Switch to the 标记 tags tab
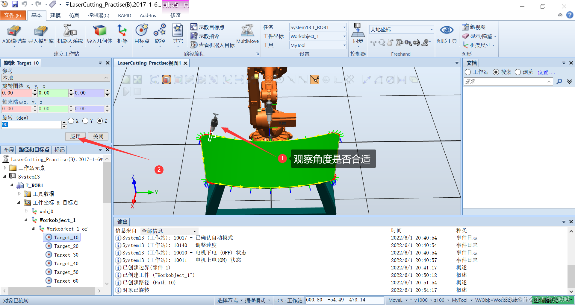 [x=59, y=150]
